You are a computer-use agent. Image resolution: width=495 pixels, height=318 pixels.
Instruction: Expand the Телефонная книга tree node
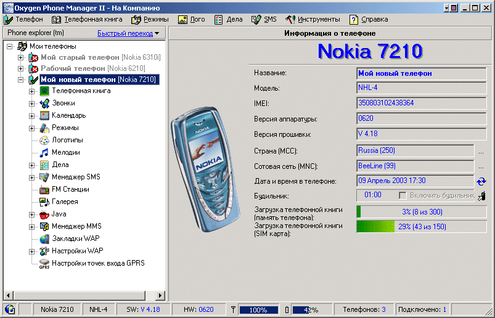click(31, 91)
